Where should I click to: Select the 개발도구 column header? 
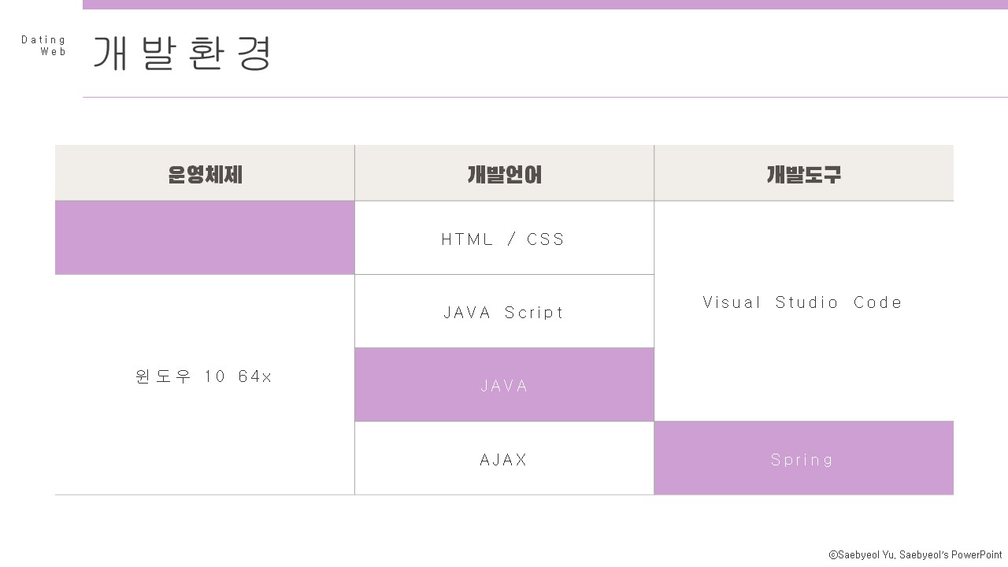(x=804, y=173)
